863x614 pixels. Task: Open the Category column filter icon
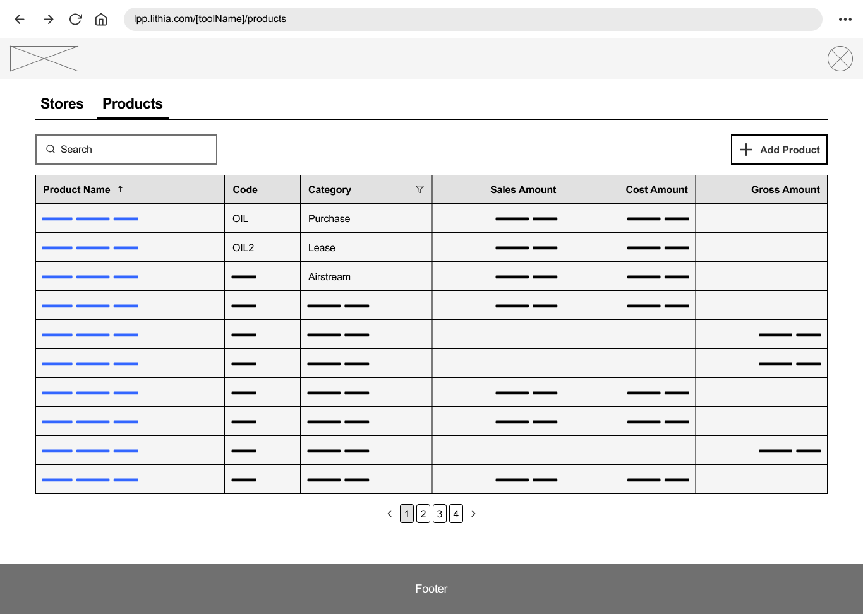pyautogui.click(x=419, y=189)
